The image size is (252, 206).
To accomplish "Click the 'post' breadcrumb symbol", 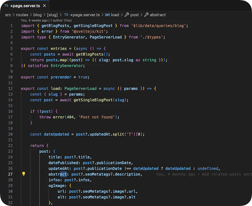I will tap(135, 15).
